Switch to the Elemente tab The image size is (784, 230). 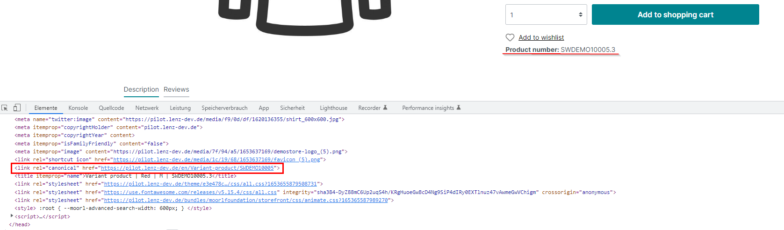point(46,108)
